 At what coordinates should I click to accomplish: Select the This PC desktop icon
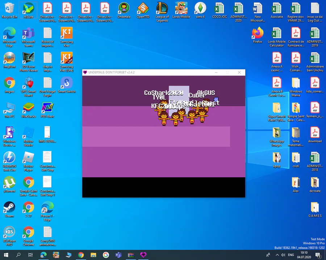(9, 110)
